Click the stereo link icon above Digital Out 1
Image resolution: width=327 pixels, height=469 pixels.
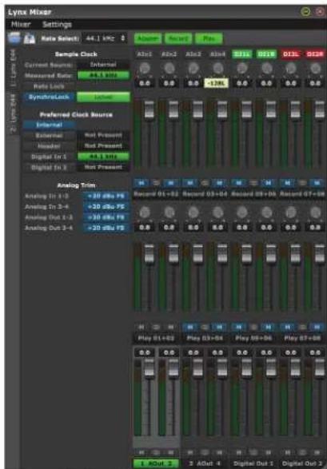point(253,452)
